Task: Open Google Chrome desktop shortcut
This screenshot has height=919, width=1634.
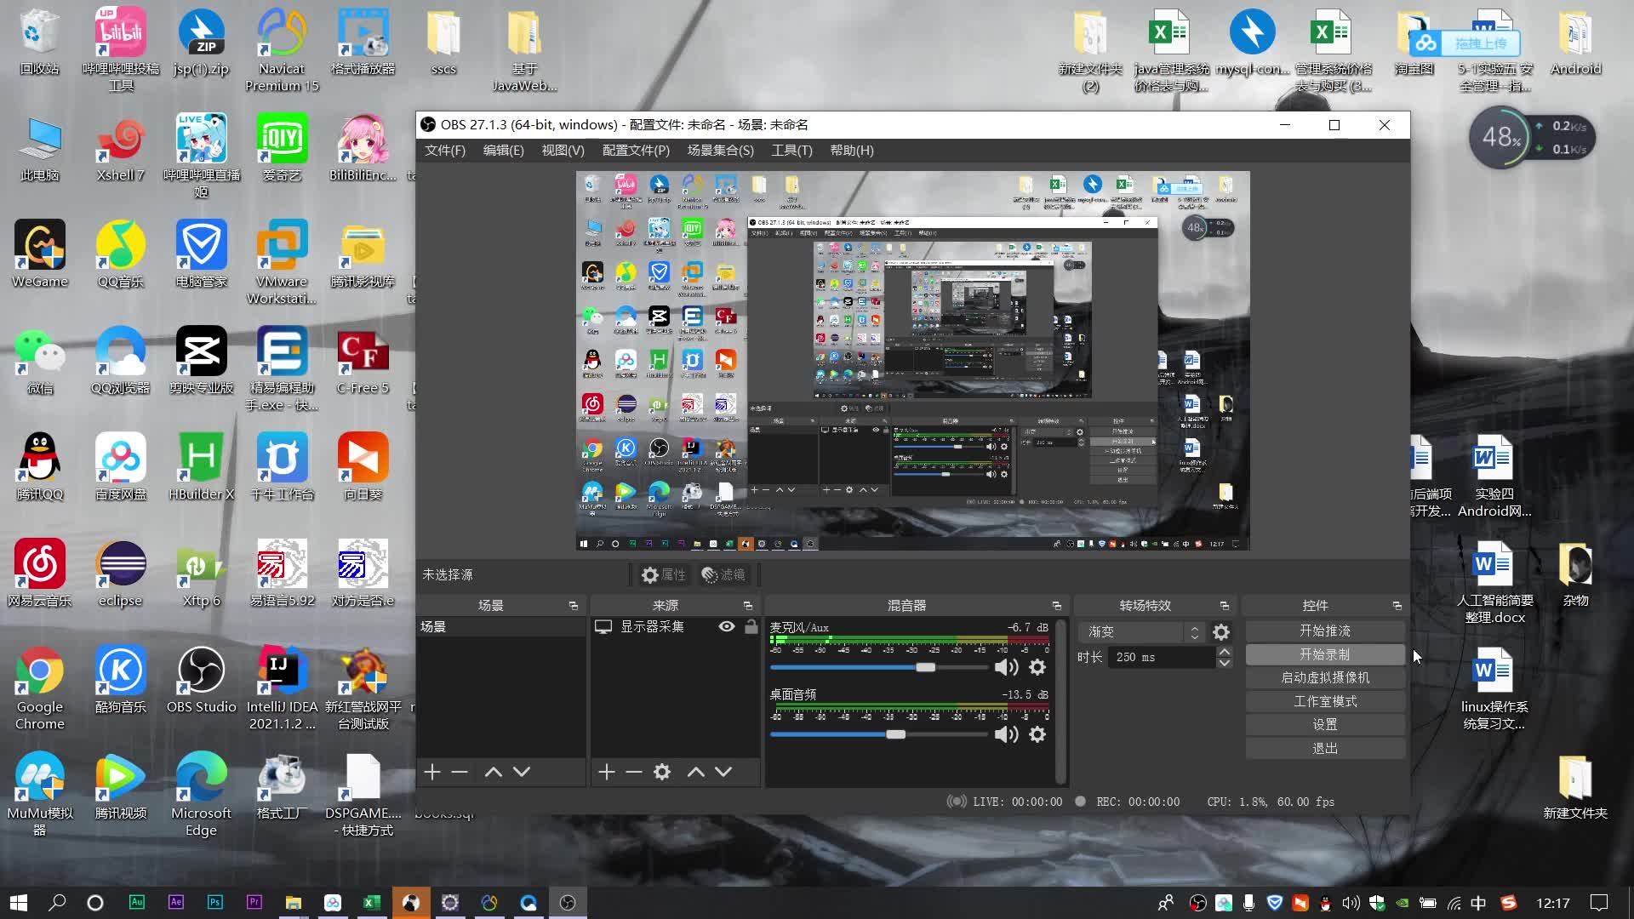Action: click(40, 688)
